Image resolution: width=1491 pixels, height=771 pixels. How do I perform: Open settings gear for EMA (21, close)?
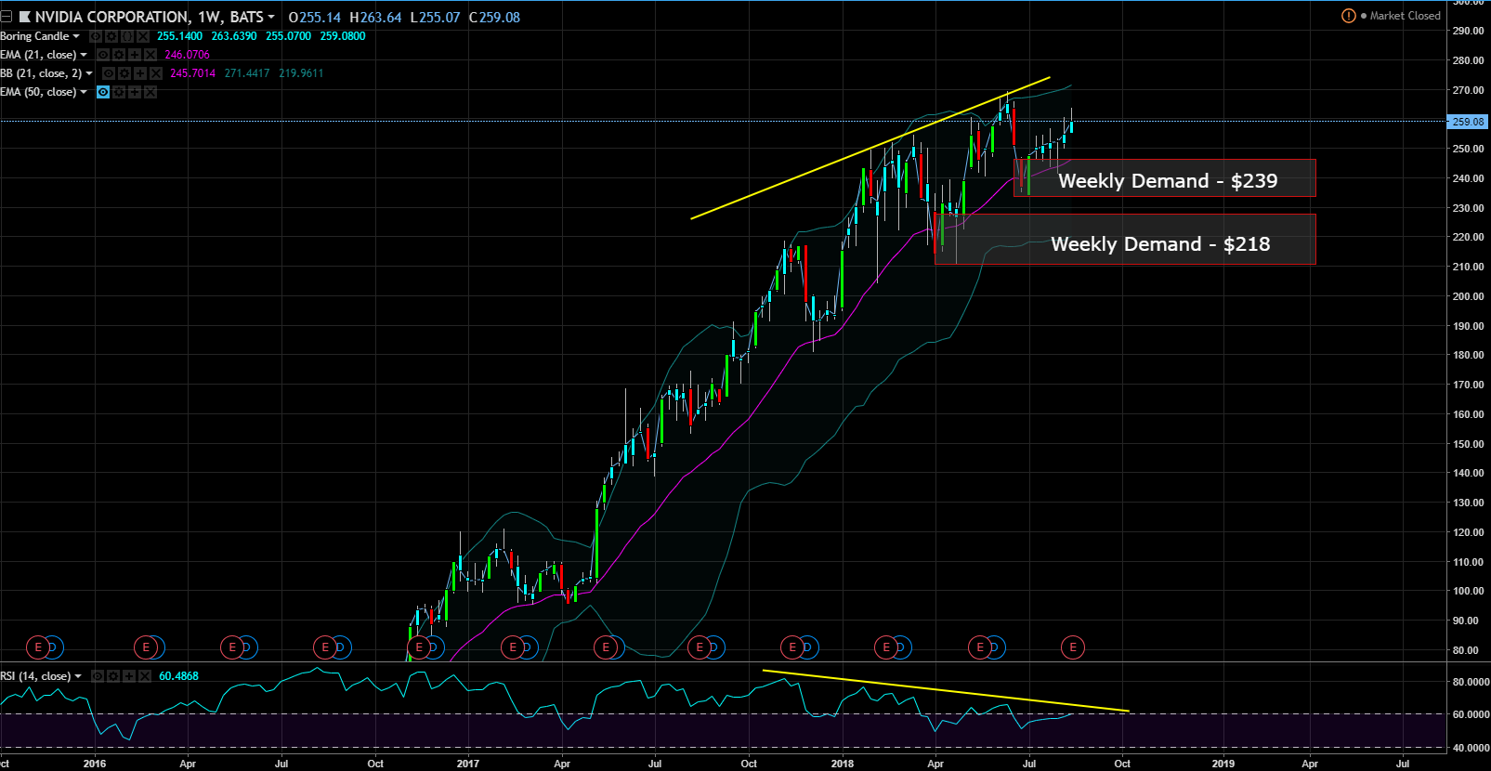click(x=119, y=55)
